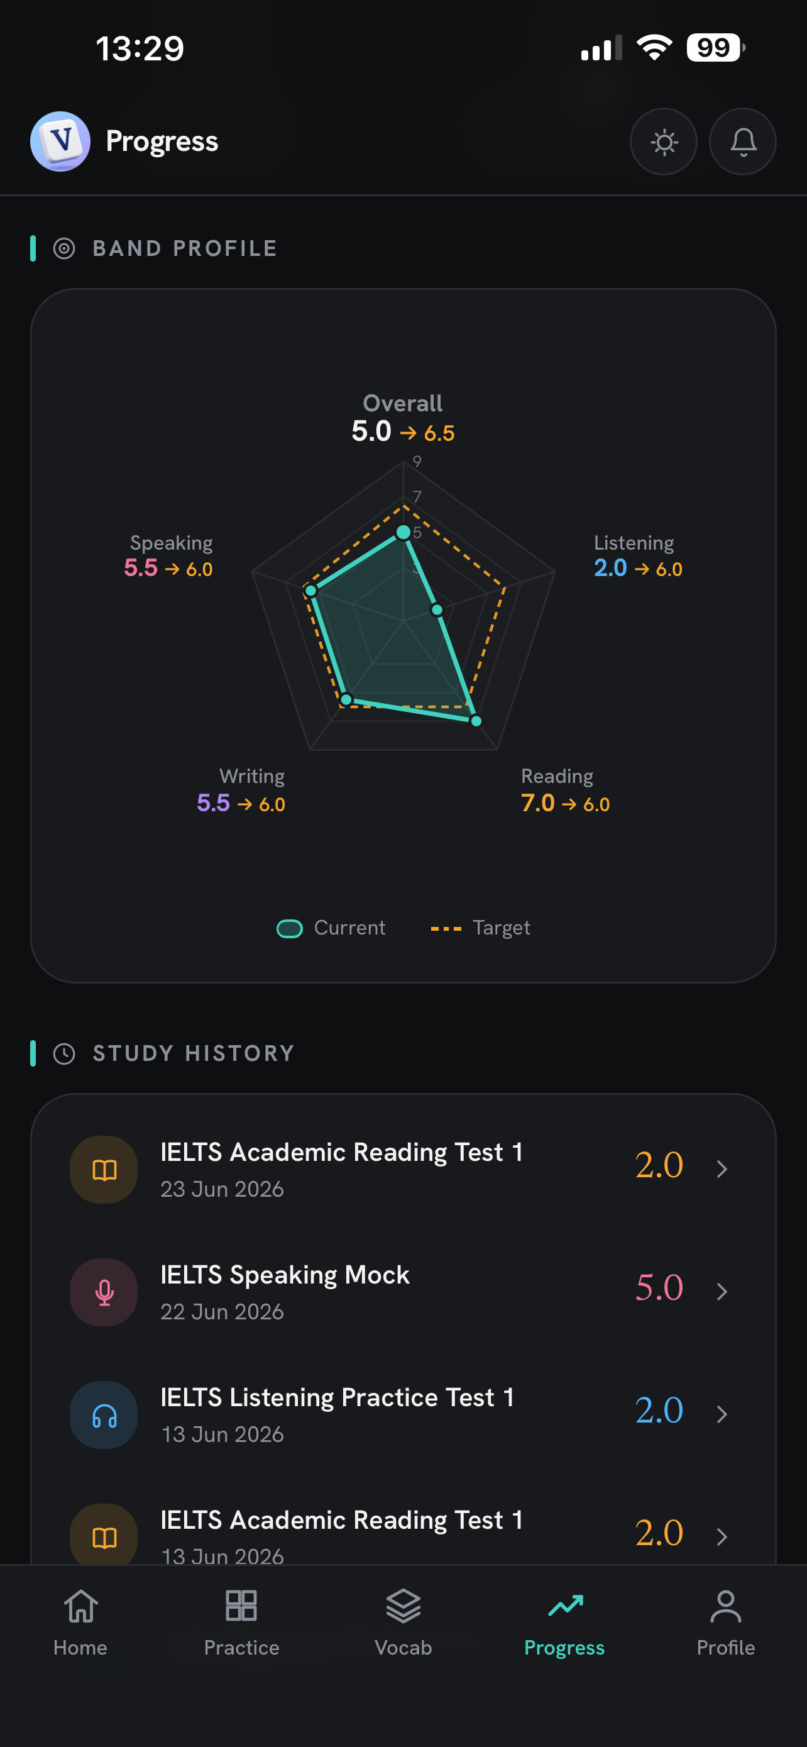Toggle the Target series in chart legend
The width and height of the screenshot is (807, 1747).
(x=480, y=928)
